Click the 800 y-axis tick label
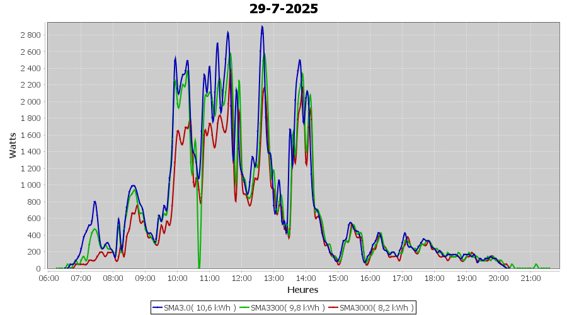The image size is (567, 315). 33,202
